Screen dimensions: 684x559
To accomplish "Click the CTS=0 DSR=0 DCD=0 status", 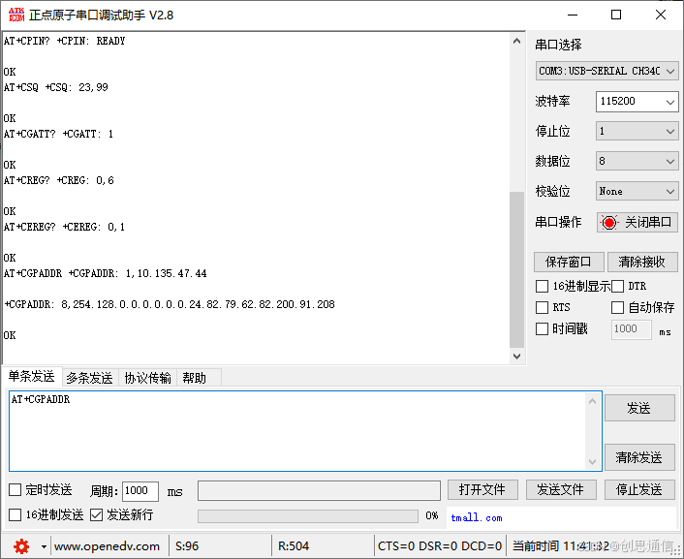I will (440, 546).
